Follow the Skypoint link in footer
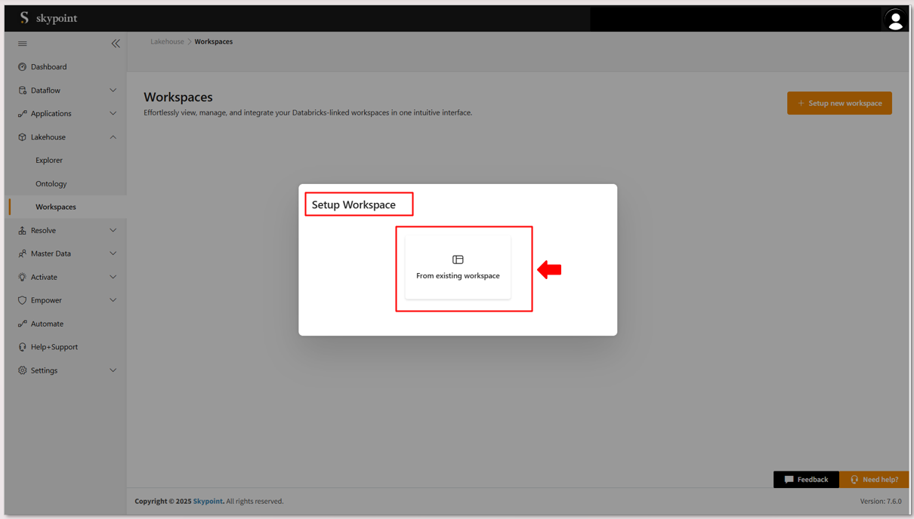This screenshot has height=519, width=914. coord(208,501)
